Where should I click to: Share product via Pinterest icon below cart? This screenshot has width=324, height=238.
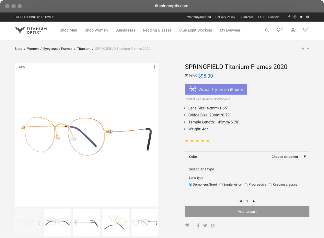coord(213,225)
